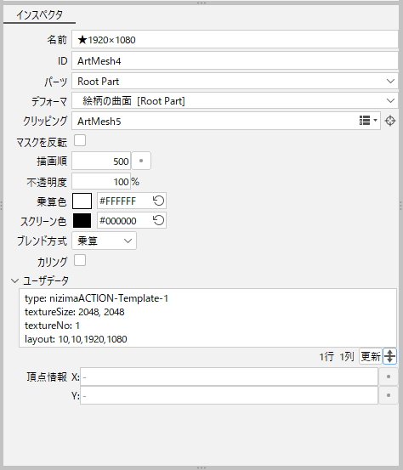Reset screen color with the revert icon
Screen dimensions: 403x470
tap(158, 221)
